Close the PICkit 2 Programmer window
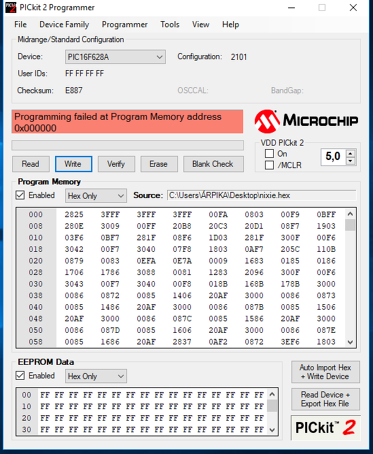373x454 pixels. click(353, 7)
